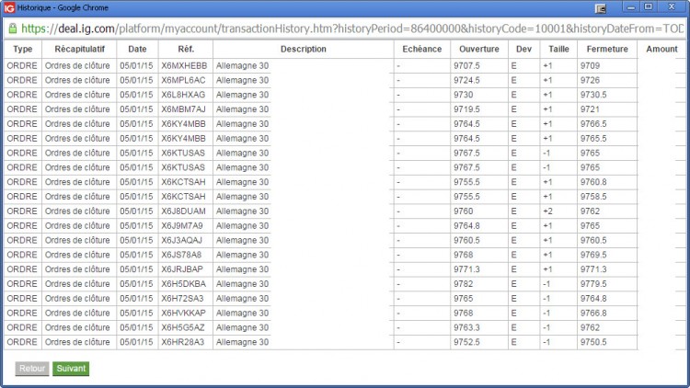Click Allemagne 30 in X6HR28A3 row

coord(242,342)
